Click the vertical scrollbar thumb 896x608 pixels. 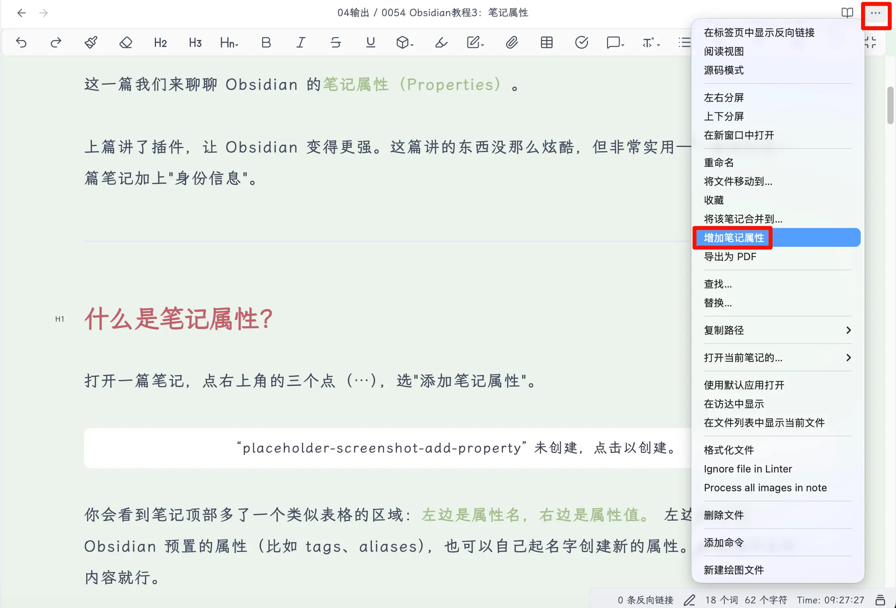(890, 105)
